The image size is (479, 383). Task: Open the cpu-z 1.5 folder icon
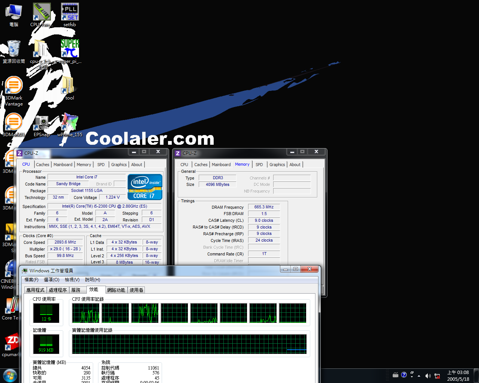41,54
